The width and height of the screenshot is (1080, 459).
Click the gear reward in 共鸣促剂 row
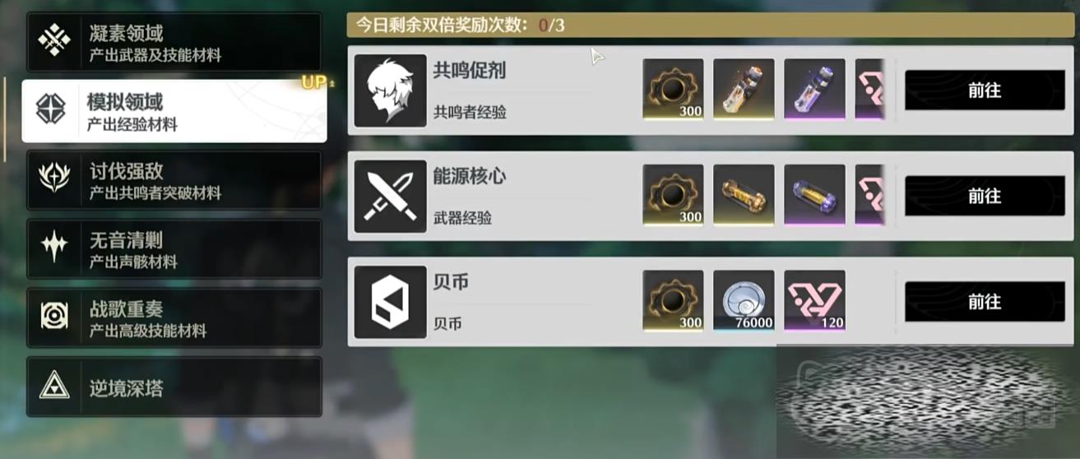tap(673, 89)
